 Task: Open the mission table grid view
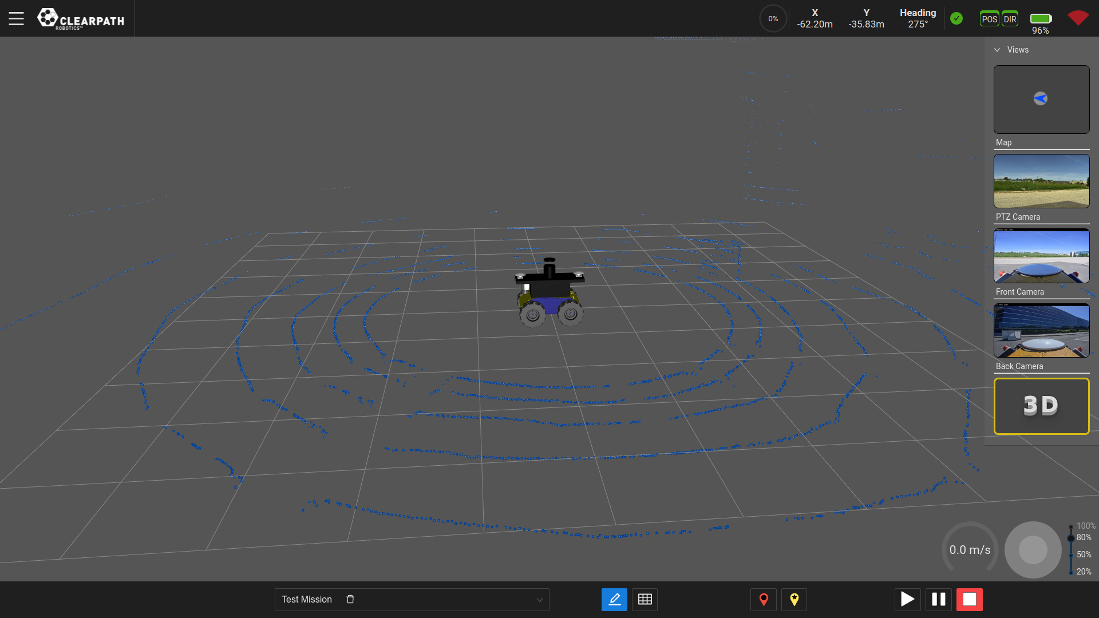point(645,599)
